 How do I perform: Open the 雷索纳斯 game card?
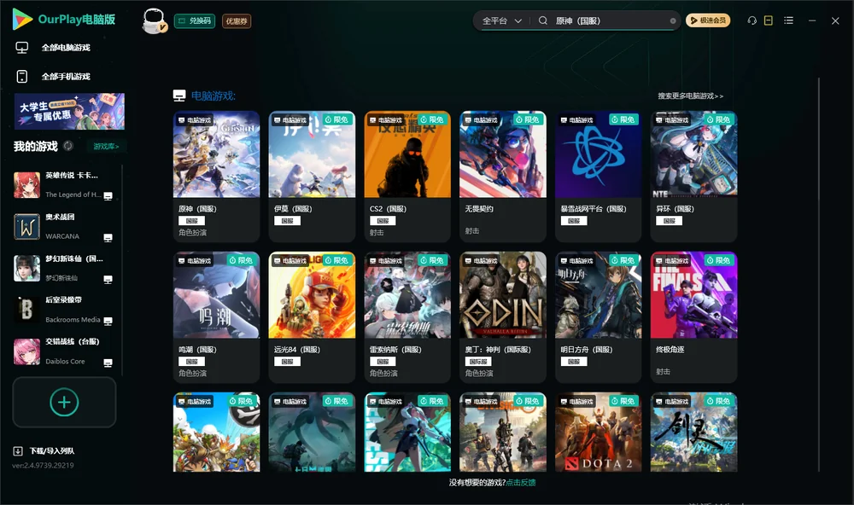407,317
